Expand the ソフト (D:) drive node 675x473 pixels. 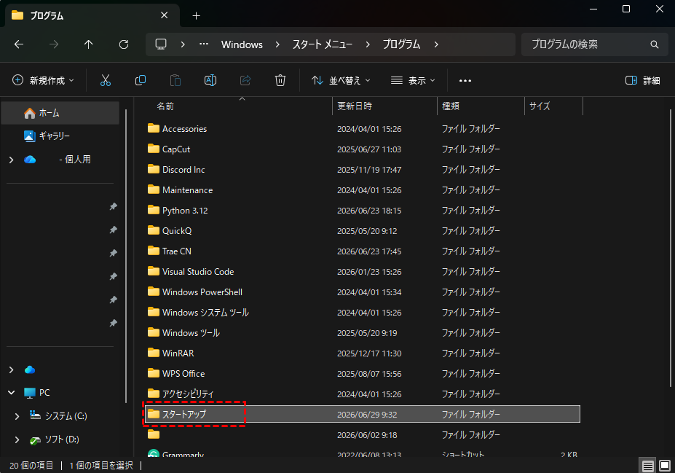click(x=17, y=439)
